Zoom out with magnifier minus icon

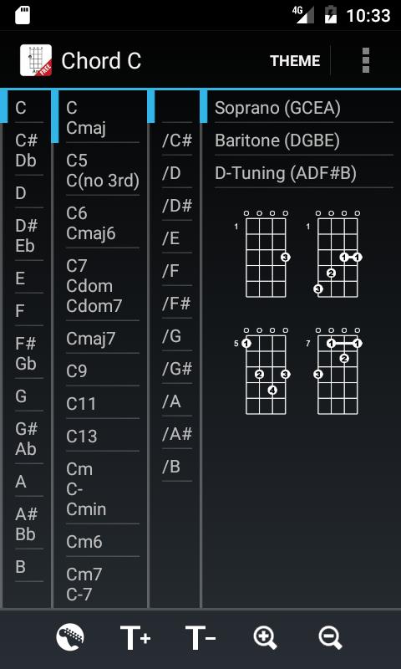tap(331, 638)
